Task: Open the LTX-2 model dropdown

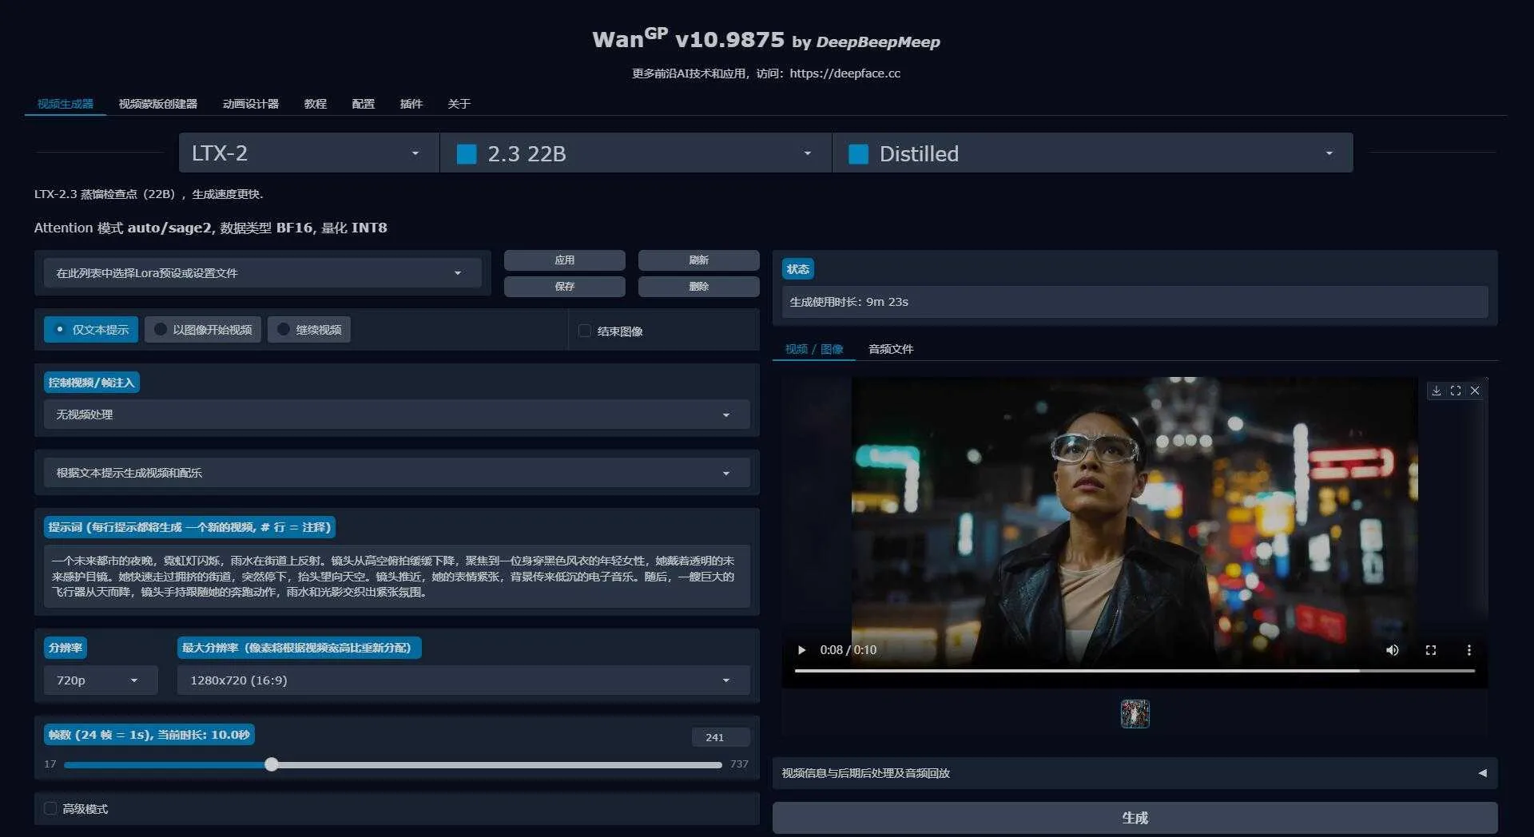Action: pos(308,153)
